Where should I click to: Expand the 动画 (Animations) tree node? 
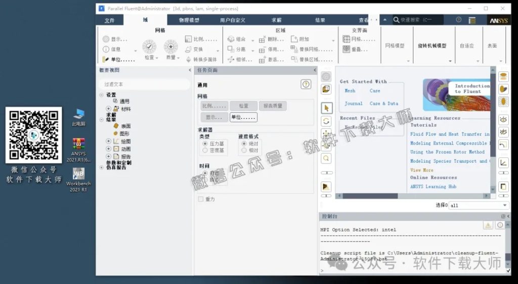point(108,149)
